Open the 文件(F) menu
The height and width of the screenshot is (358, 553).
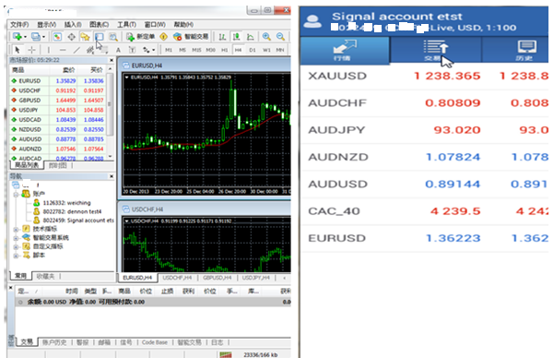pyautogui.click(x=19, y=24)
